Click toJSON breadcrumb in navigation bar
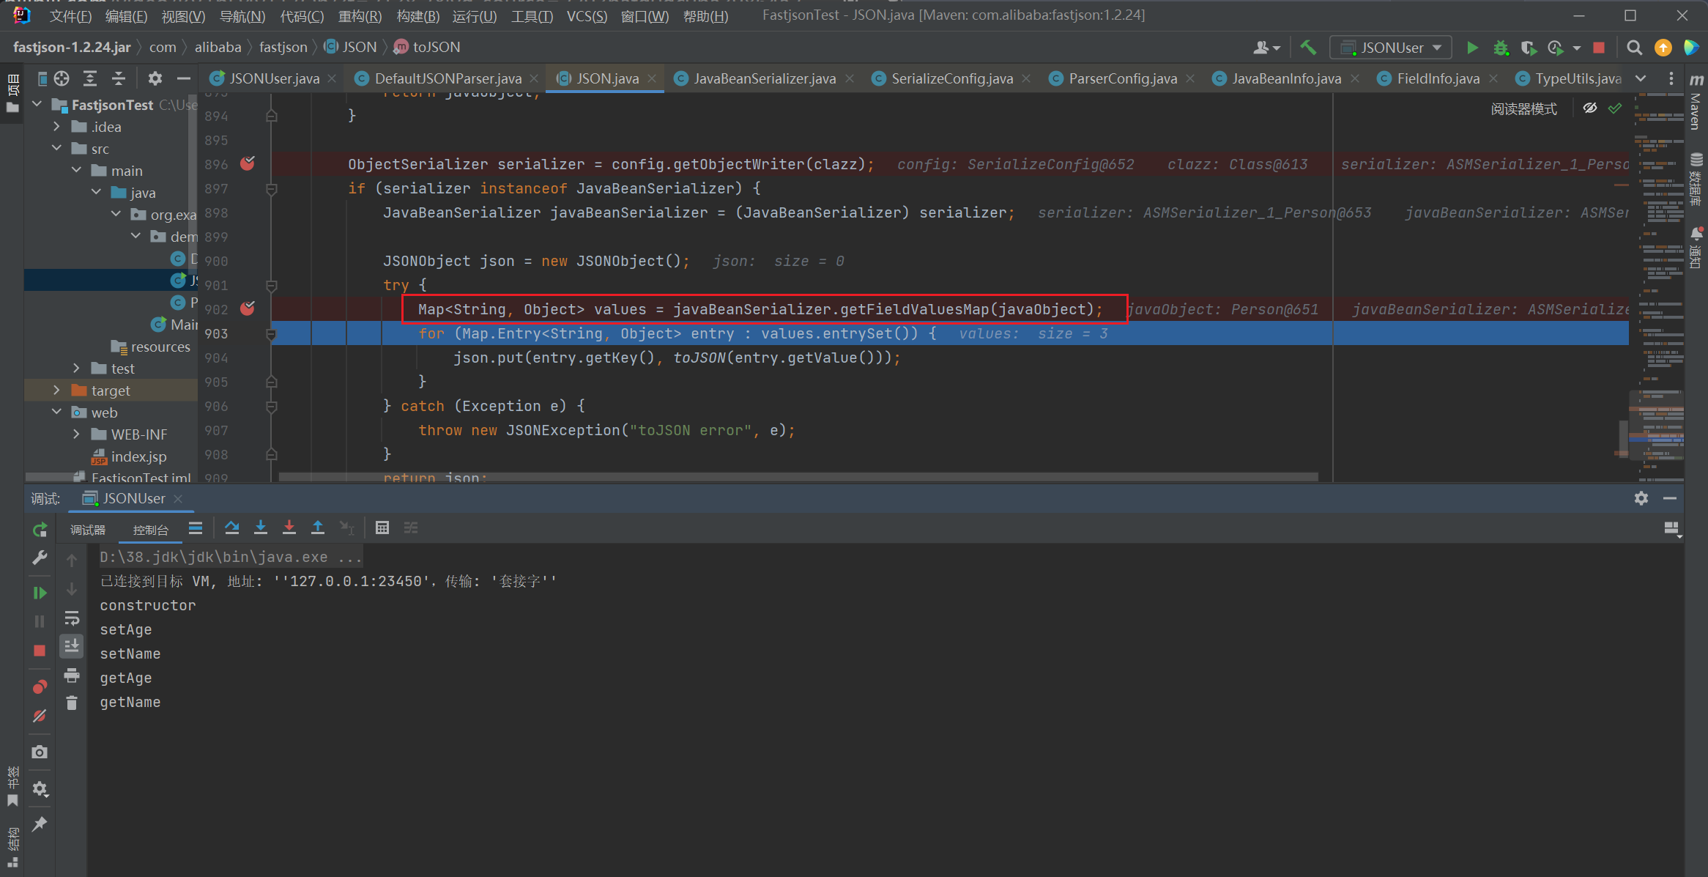Viewport: 1708px width, 877px height. [x=436, y=47]
